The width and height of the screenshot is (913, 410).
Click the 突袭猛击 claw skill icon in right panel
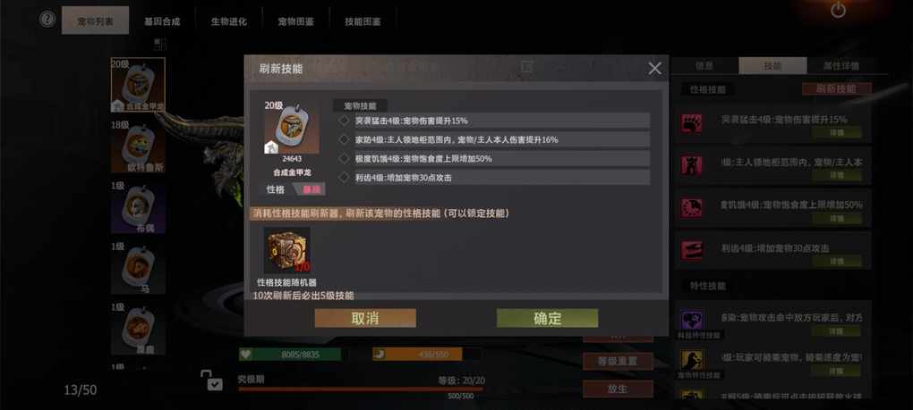coord(692,123)
